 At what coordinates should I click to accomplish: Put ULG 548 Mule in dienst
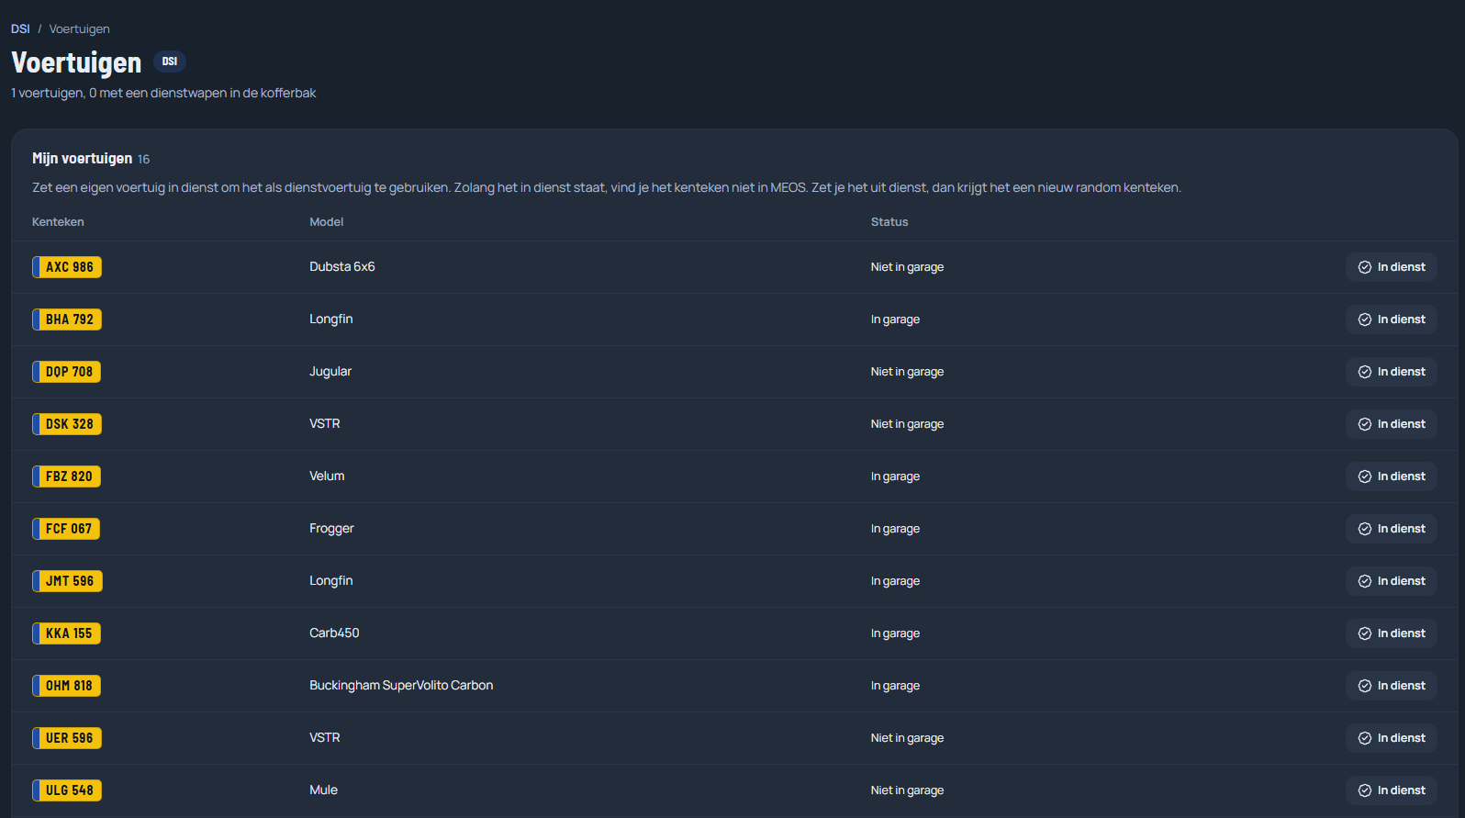click(x=1392, y=790)
